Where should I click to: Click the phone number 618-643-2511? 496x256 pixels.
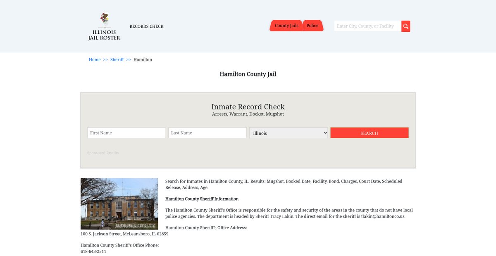[x=93, y=251]
